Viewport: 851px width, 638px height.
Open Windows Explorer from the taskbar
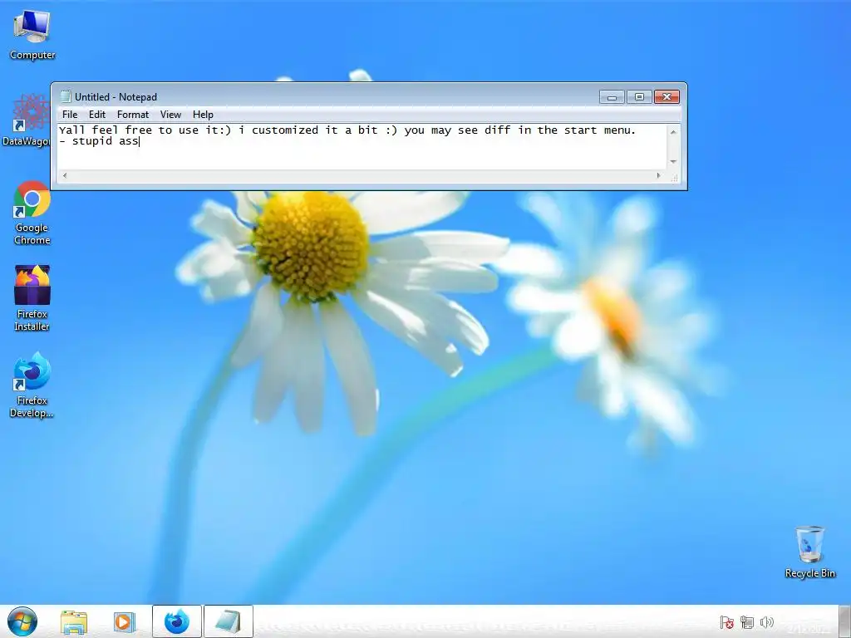coord(74,621)
